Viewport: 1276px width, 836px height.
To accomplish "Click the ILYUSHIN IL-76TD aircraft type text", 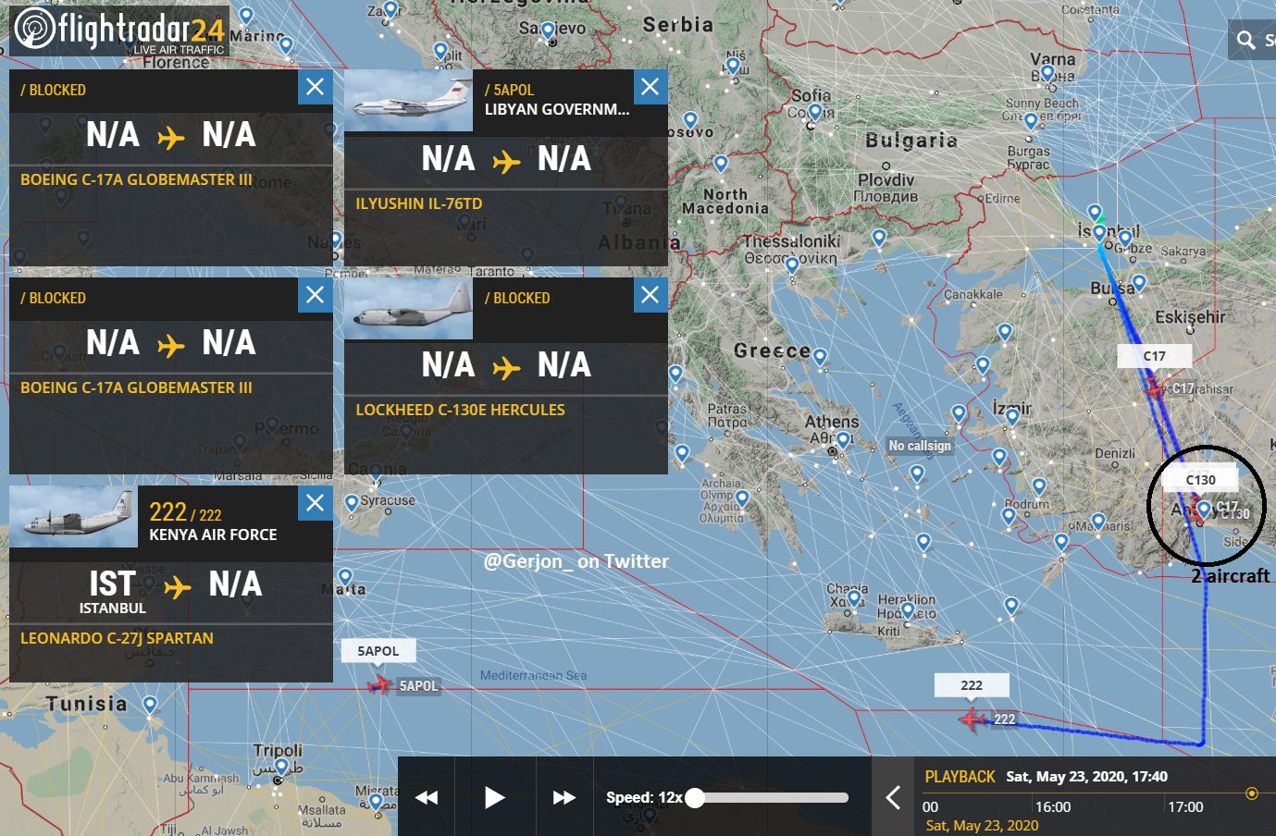I will [419, 203].
